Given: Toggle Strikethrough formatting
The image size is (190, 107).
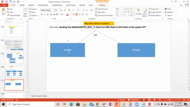Looking at the screenshot, I should click(54, 15).
